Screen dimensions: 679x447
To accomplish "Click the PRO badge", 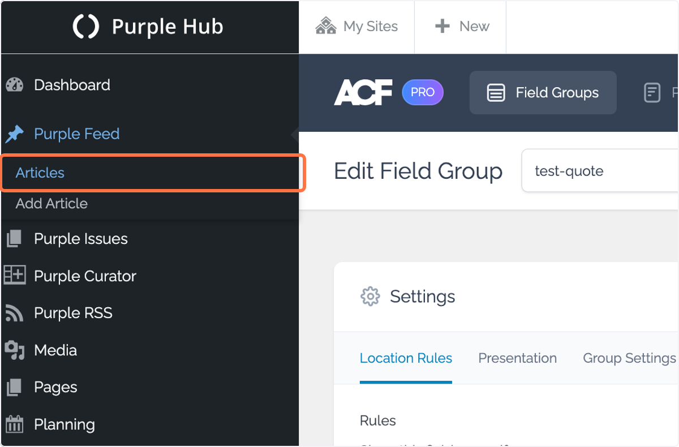I will coord(423,92).
